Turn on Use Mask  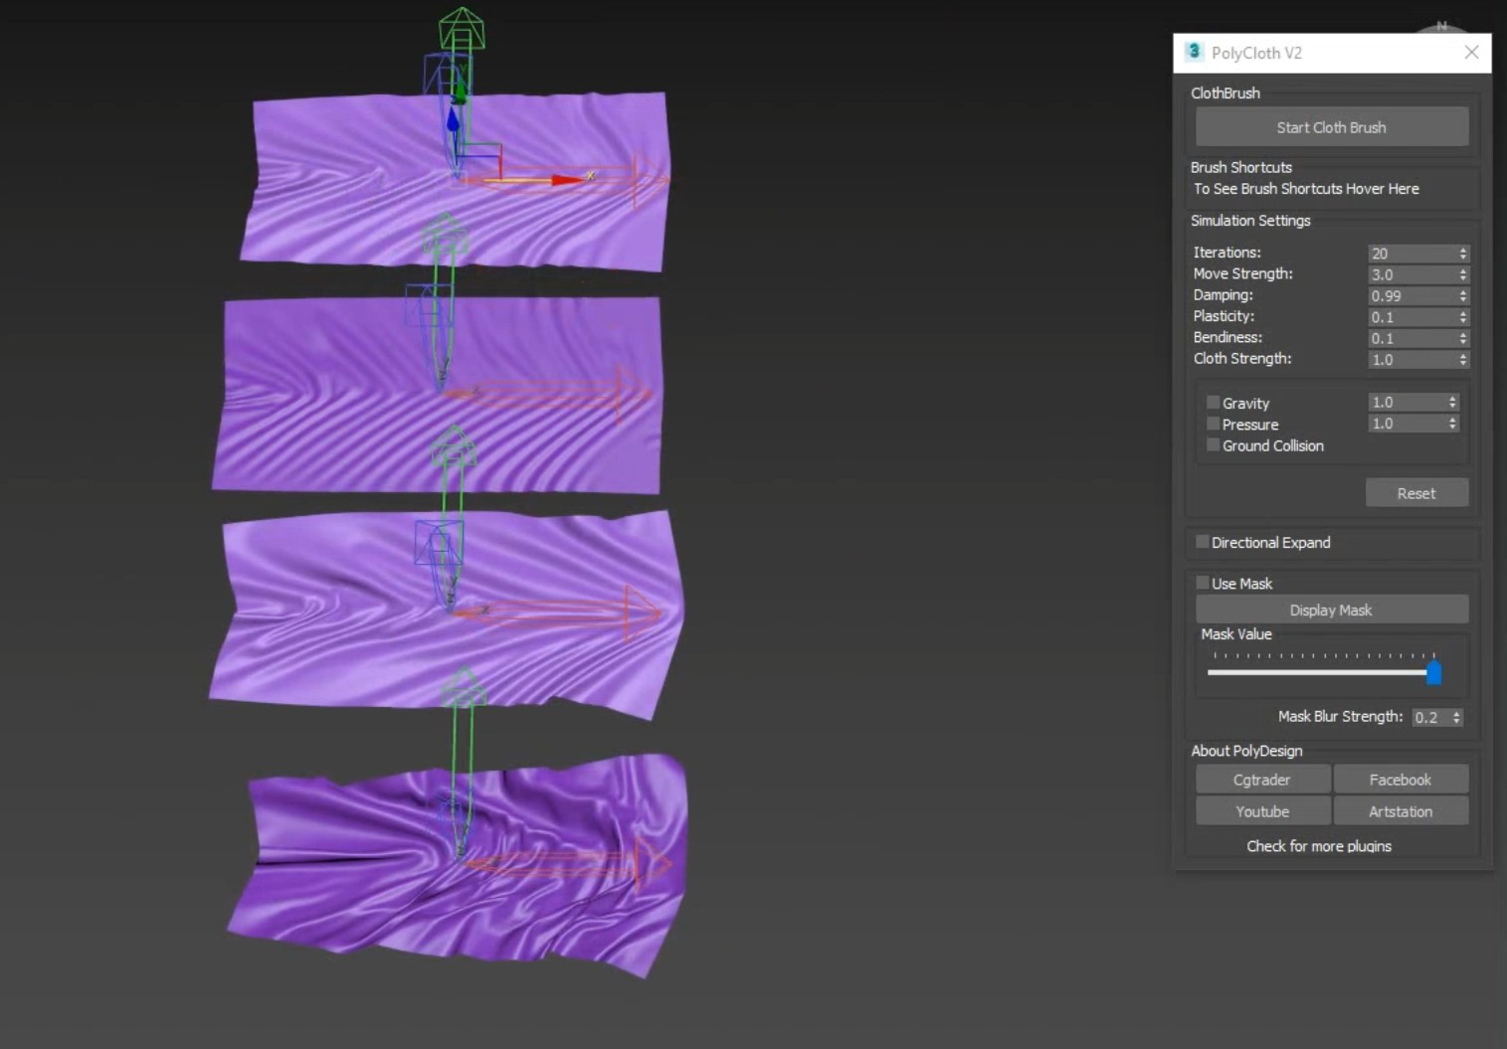click(1203, 584)
